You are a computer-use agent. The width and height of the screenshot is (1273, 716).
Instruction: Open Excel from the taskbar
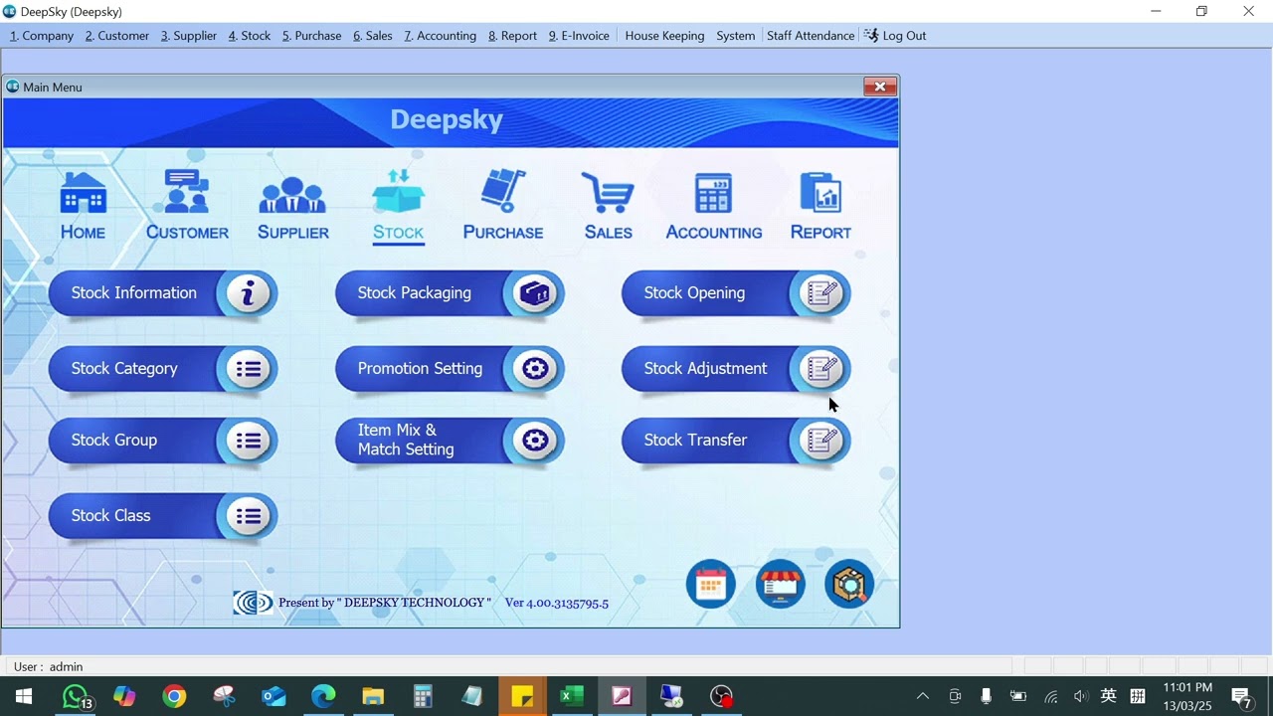tap(572, 696)
